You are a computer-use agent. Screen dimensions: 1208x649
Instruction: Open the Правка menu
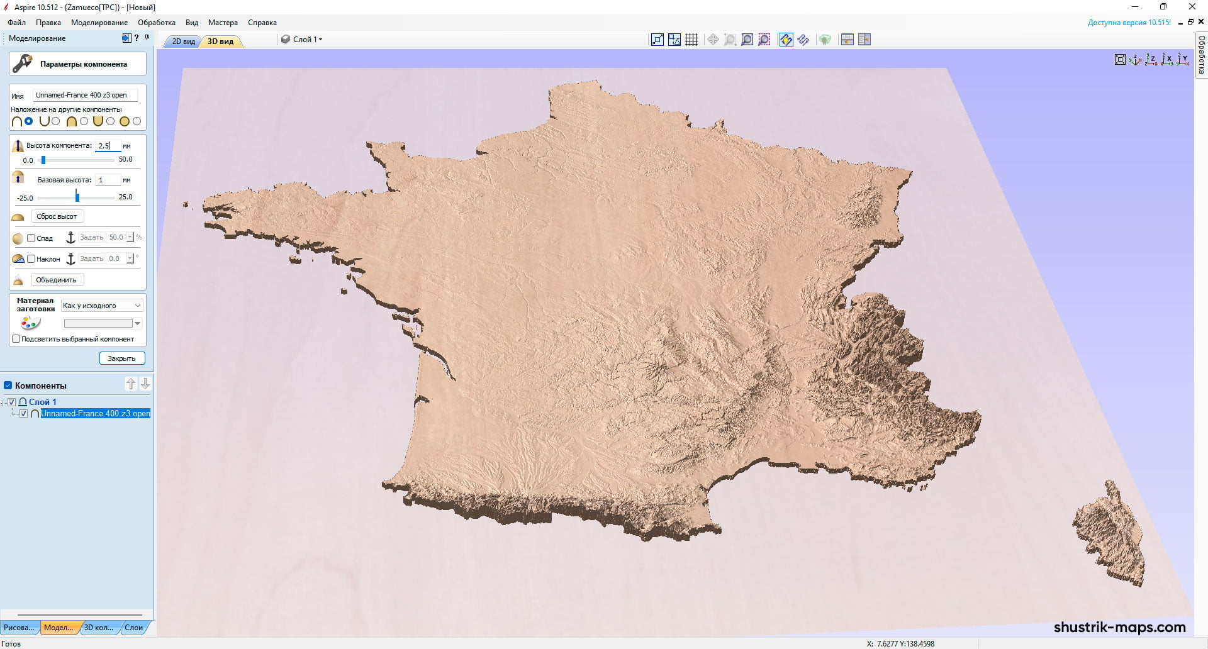tap(48, 23)
